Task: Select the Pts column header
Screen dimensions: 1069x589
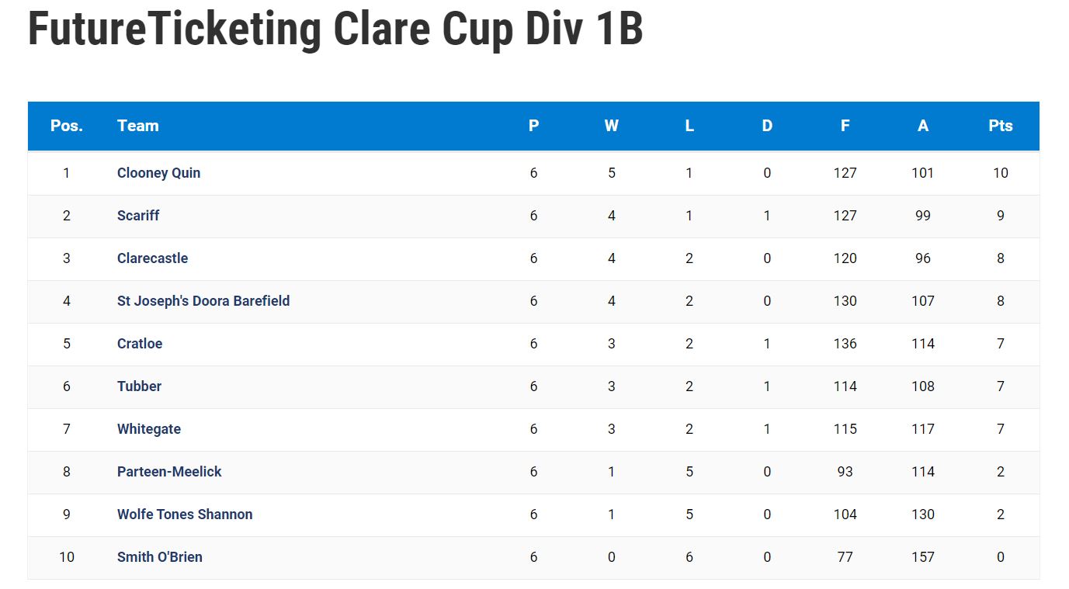Action: 1001,126
